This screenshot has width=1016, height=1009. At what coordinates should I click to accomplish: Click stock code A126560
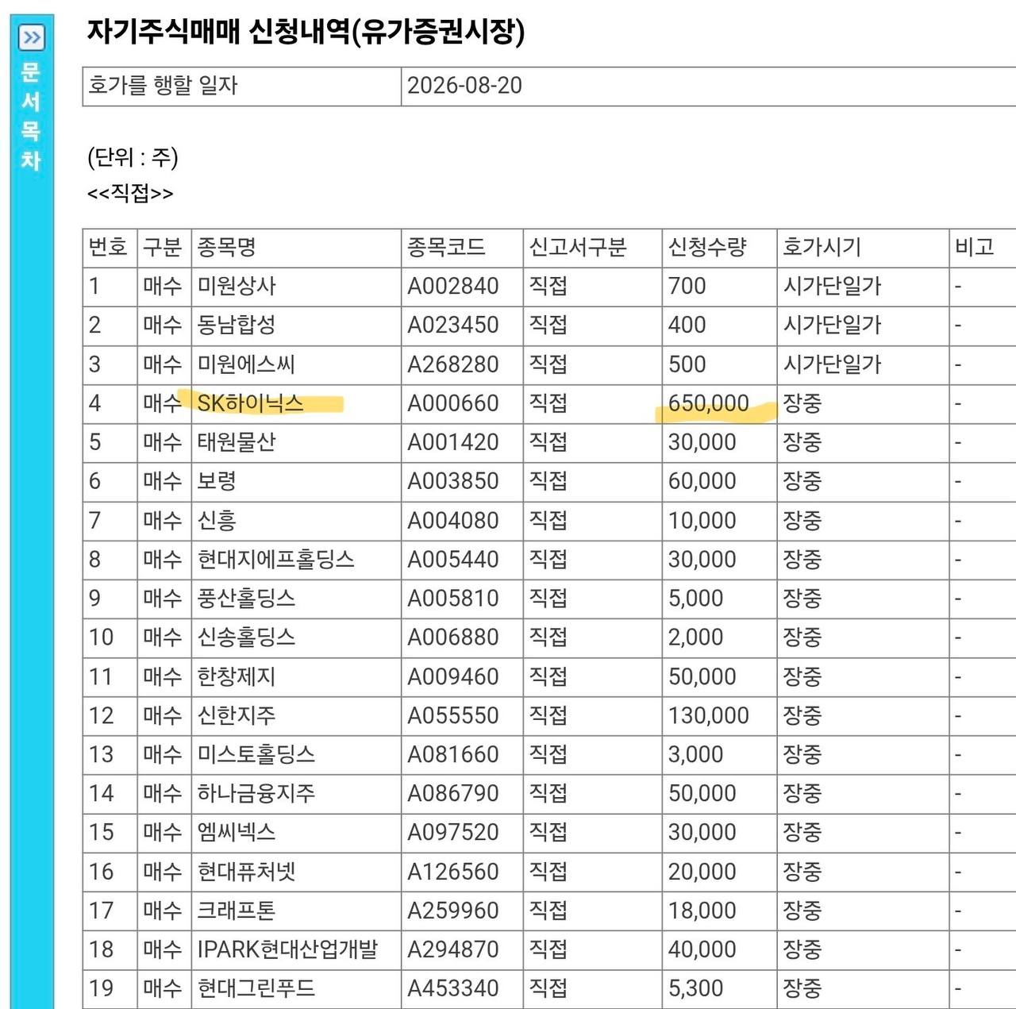coord(453,872)
